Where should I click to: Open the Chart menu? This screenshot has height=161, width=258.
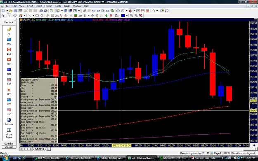[x=30, y=6]
